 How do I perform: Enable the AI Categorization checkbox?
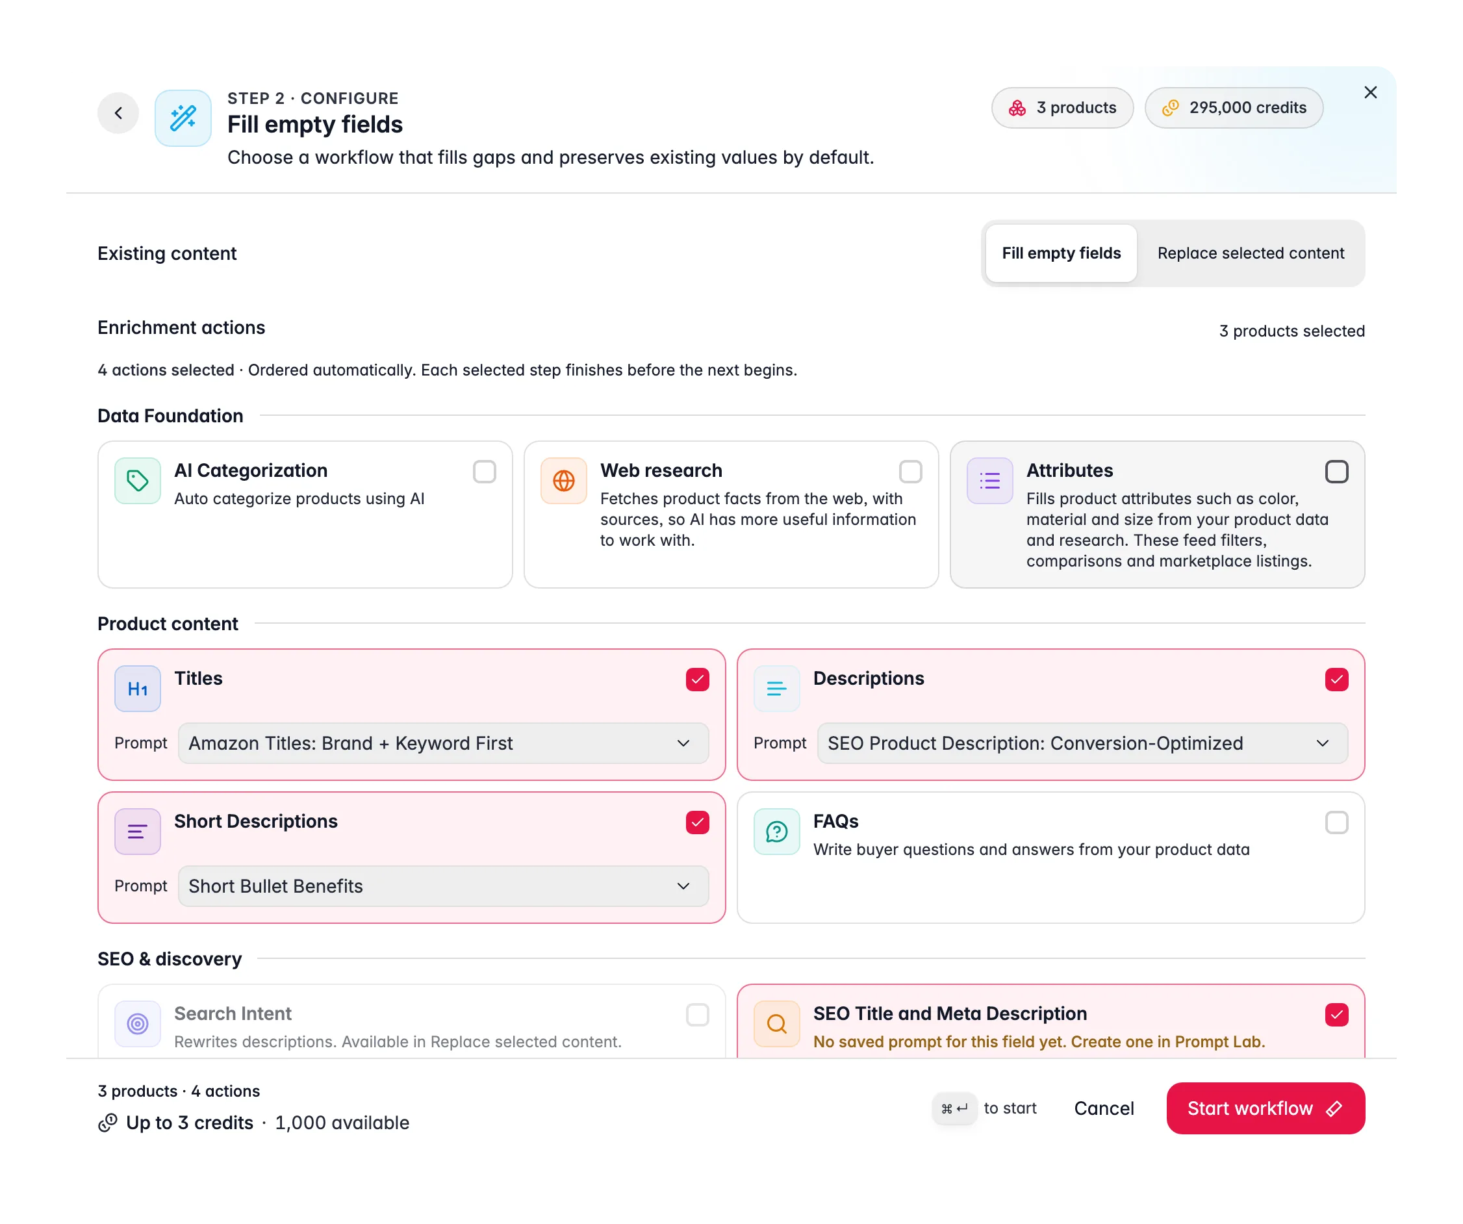484,472
